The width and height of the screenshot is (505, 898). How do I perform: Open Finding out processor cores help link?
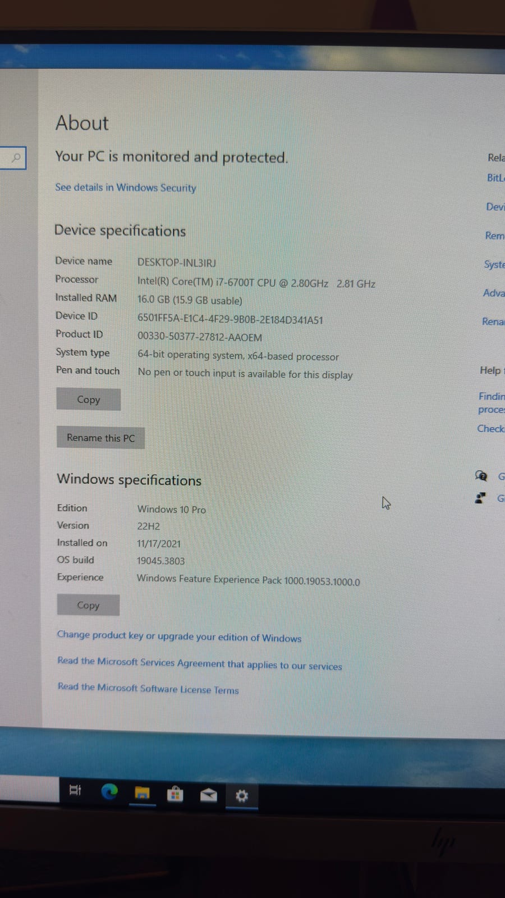pyautogui.click(x=491, y=403)
